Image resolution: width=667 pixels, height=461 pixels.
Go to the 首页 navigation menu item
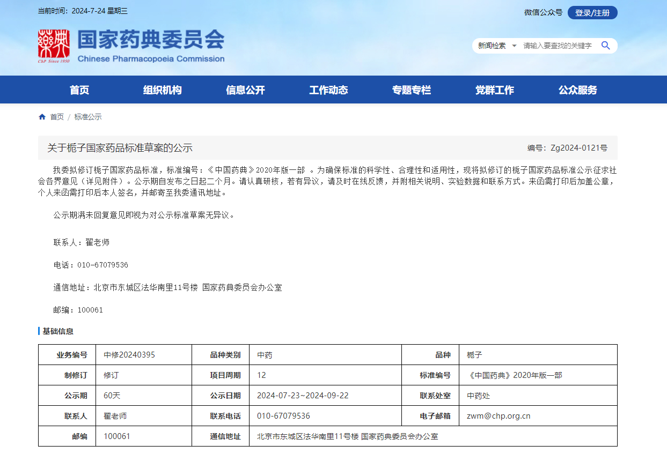pos(79,90)
